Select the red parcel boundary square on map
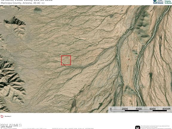 [x=66, y=60]
